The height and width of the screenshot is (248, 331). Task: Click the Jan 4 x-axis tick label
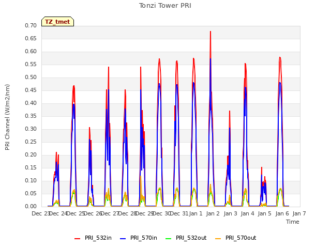pyautogui.click(x=248, y=213)
